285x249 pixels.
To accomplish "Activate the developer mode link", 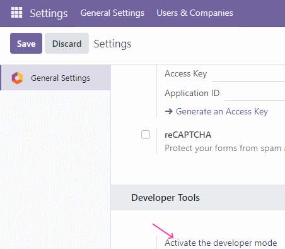I will pos(221,243).
